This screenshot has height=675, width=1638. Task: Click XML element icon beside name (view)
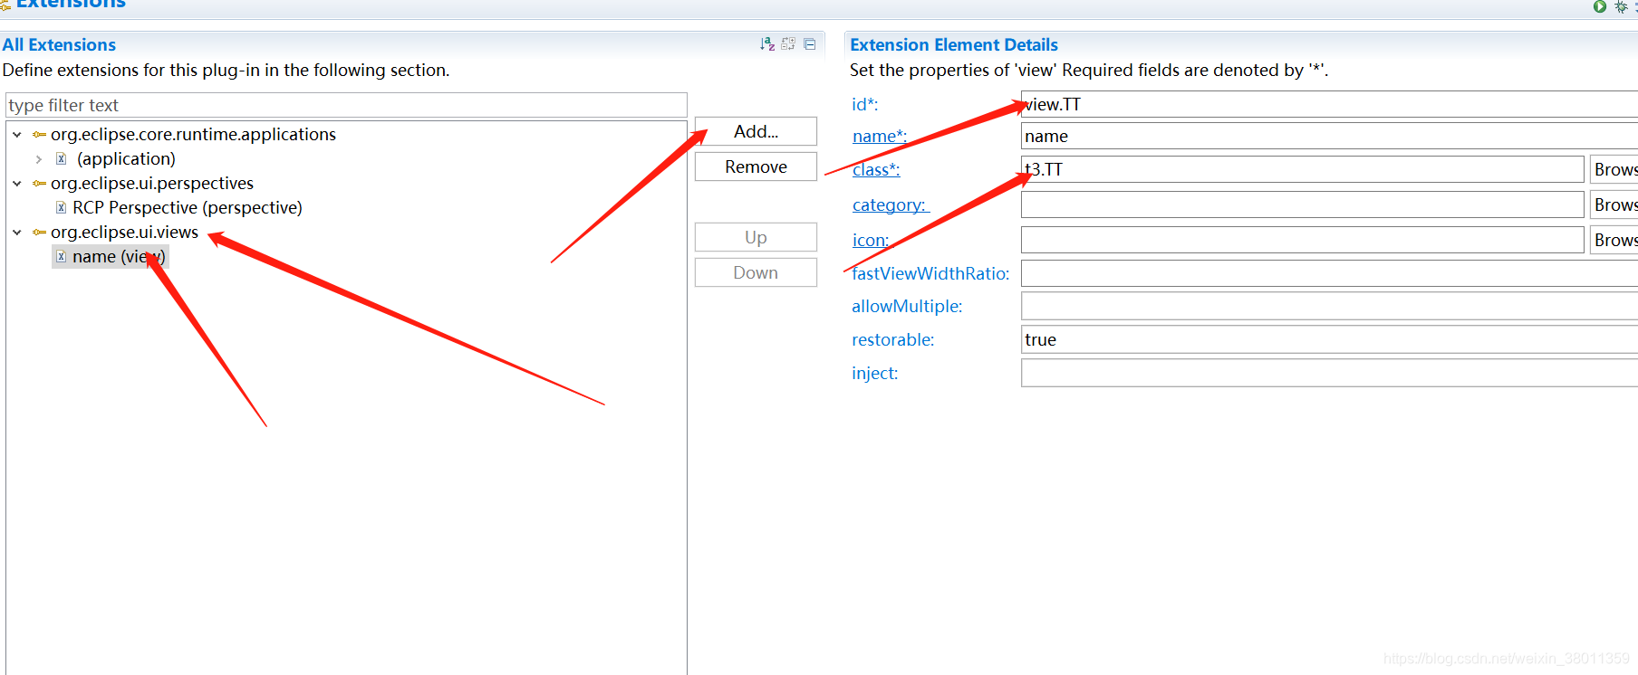pyautogui.click(x=62, y=257)
